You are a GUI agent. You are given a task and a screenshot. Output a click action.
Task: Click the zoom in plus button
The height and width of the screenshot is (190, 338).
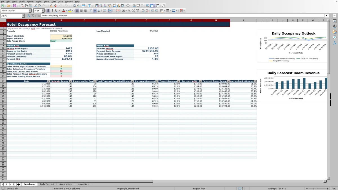[327, 188]
